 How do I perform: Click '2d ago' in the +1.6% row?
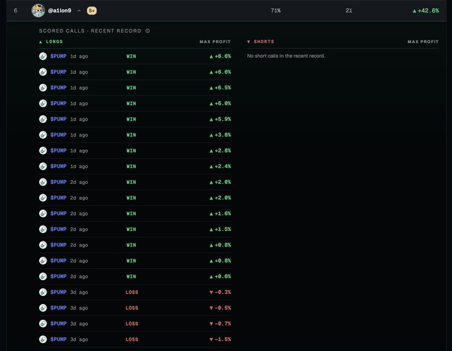point(79,214)
